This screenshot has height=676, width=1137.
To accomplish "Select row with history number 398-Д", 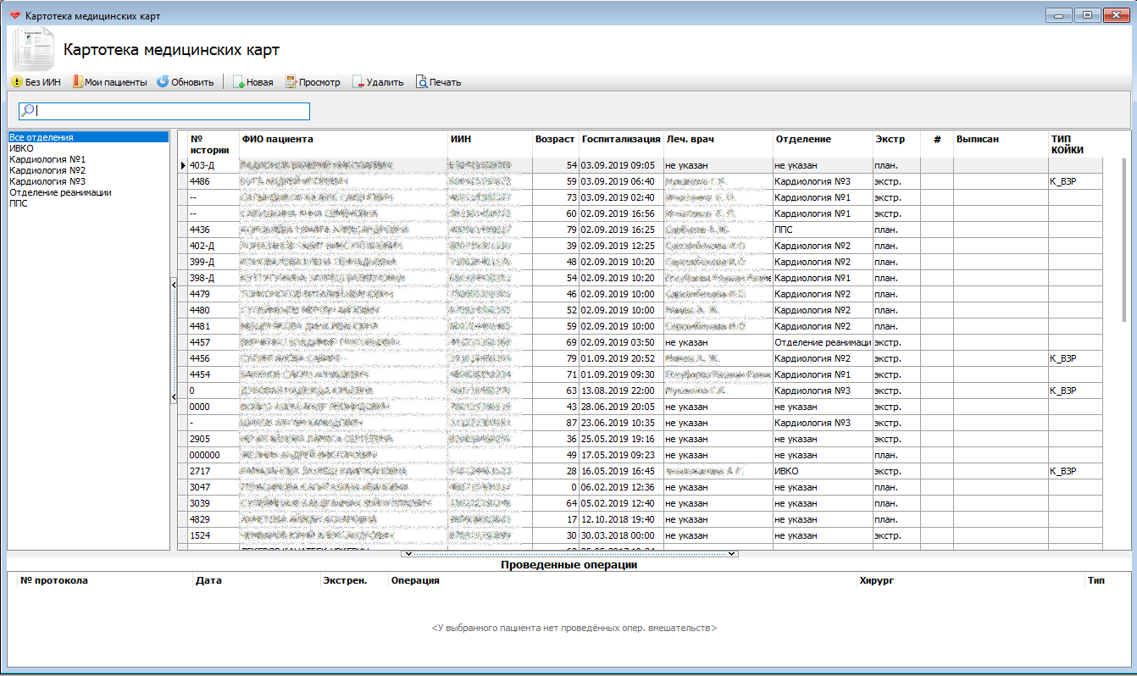I will coord(640,278).
